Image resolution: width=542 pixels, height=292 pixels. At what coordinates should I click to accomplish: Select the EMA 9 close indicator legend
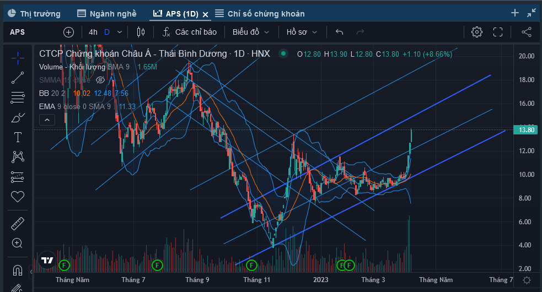coord(74,106)
